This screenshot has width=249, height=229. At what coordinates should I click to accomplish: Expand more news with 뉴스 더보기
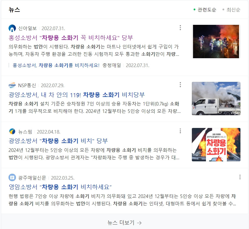(124, 222)
